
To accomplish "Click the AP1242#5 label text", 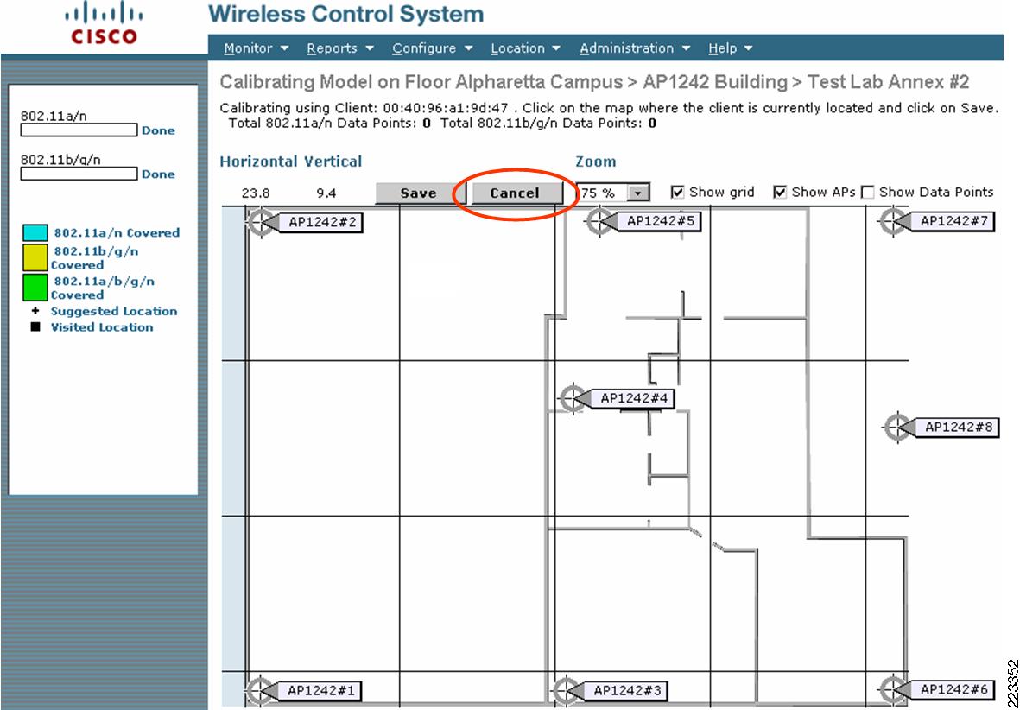I will coord(660,221).
